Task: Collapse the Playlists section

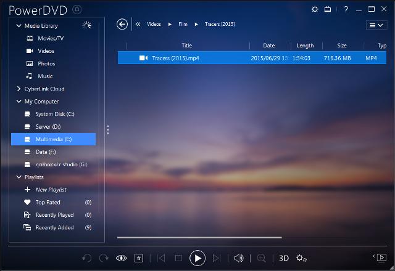Action: (19, 177)
